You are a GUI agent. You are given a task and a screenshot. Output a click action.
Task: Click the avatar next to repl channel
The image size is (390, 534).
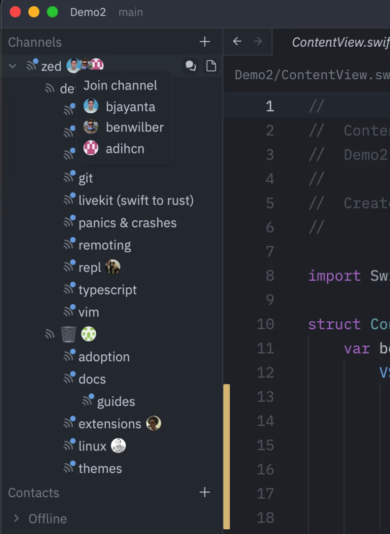click(x=113, y=267)
